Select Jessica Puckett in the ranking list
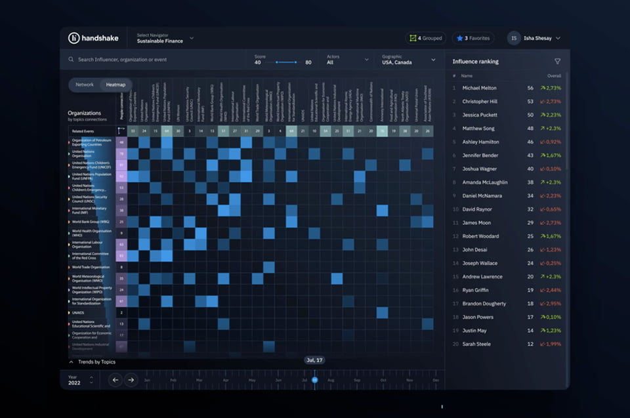This screenshot has width=630, height=418. [479, 115]
